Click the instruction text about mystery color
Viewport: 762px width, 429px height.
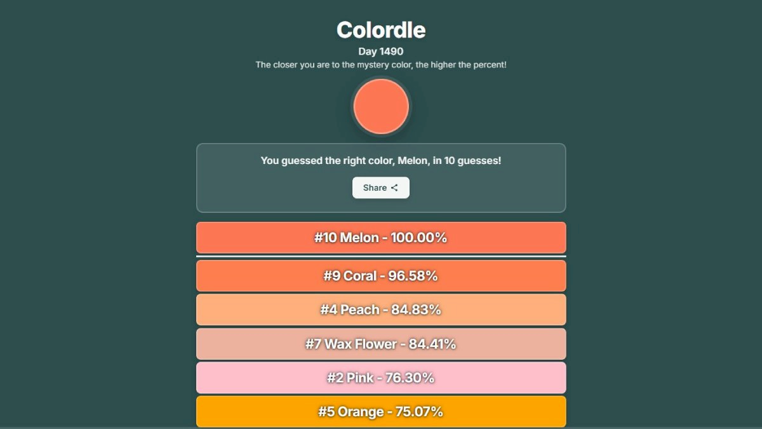tap(381, 64)
